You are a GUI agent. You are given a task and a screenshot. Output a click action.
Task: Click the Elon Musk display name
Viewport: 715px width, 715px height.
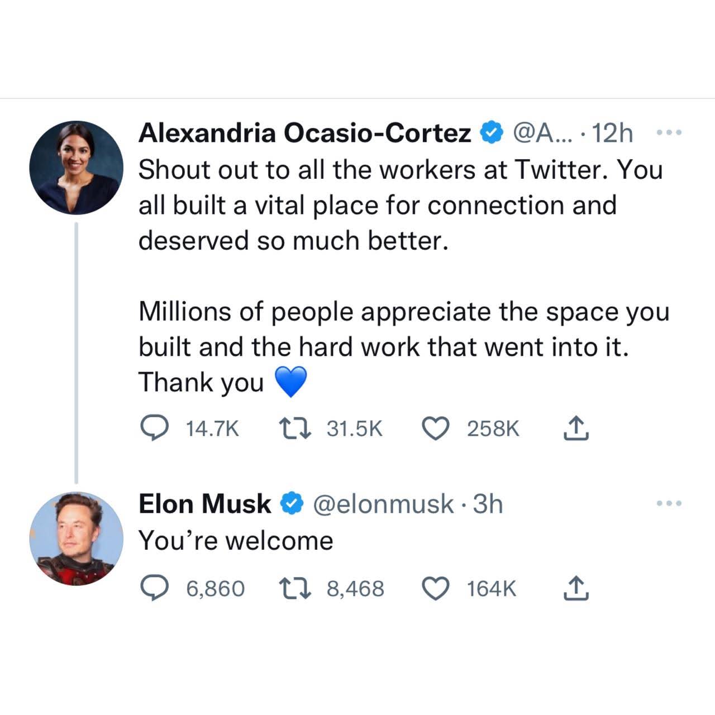click(x=204, y=503)
